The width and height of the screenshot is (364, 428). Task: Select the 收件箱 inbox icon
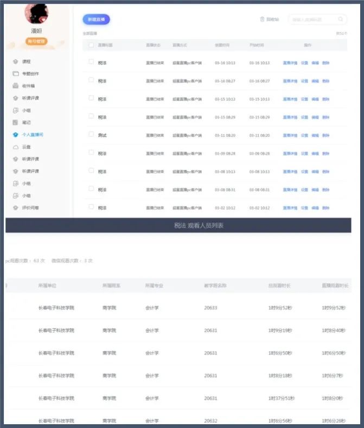(16, 86)
